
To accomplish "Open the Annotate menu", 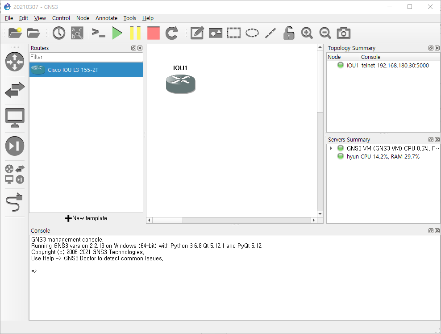I will pyautogui.click(x=106, y=18).
